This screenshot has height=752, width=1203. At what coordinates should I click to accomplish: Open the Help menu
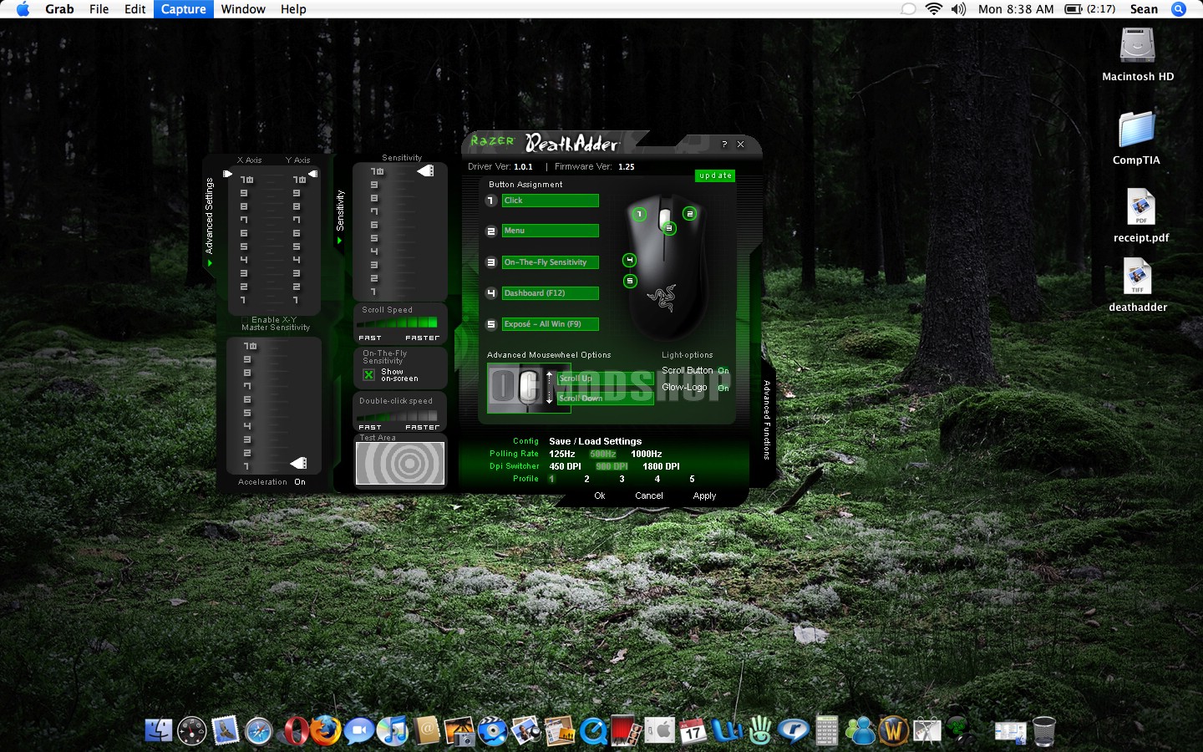pos(293,9)
